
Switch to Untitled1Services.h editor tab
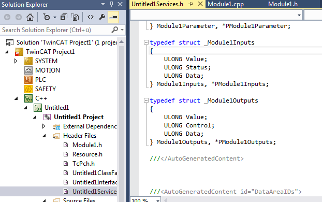157,4
